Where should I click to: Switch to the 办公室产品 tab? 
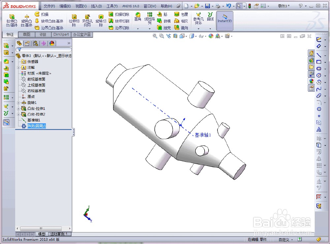(82, 35)
